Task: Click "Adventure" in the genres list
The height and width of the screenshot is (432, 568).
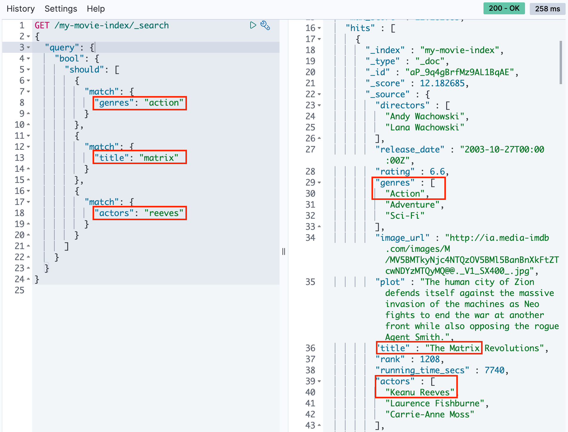Action: [412, 205]
